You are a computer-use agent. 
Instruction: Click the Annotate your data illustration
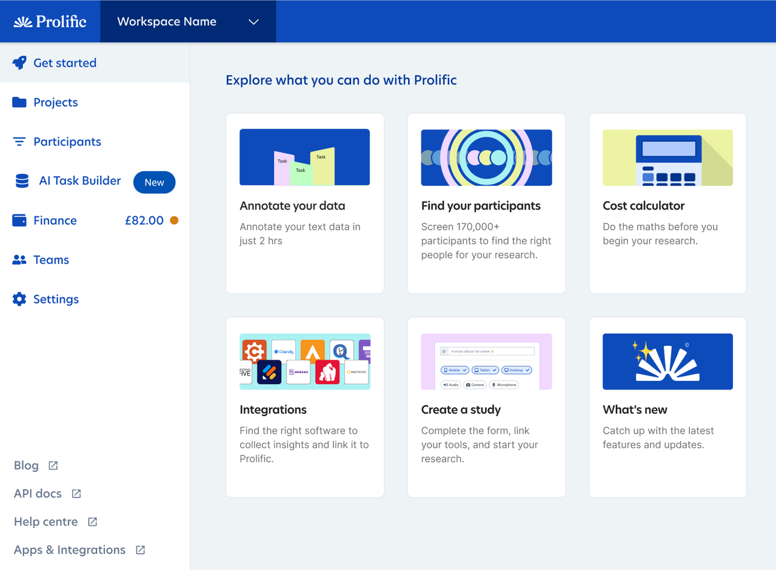pyautogui.click(x=304, y=156)
